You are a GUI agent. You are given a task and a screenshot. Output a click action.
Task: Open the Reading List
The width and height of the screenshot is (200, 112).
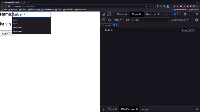194,10
